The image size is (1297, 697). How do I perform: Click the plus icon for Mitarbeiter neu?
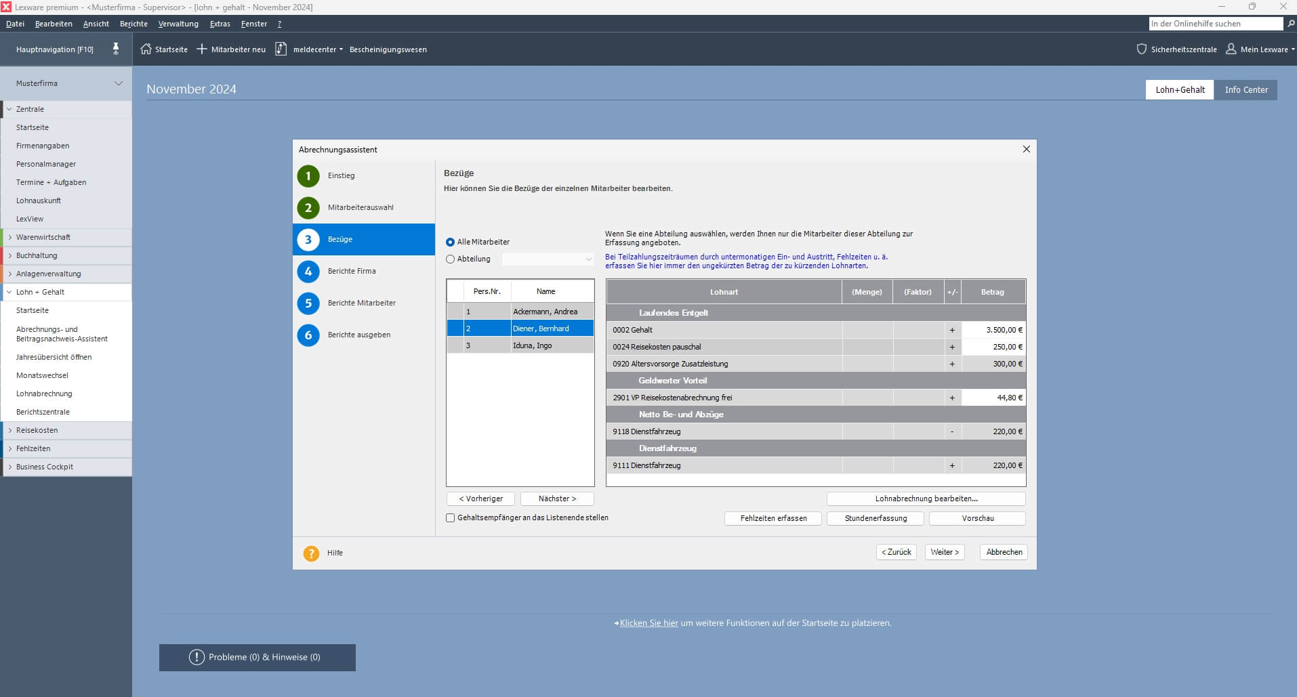[x=201, y=49]
